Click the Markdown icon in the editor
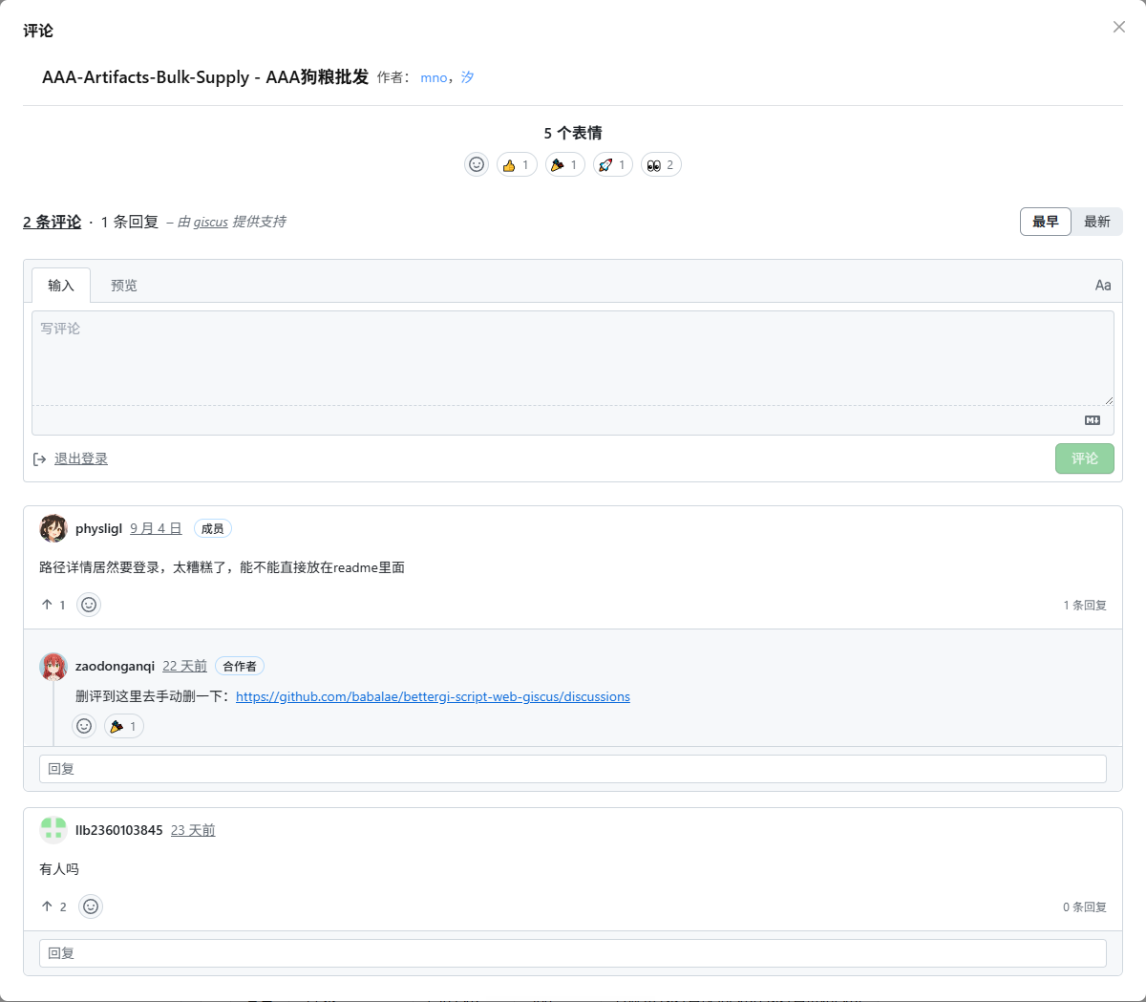 [x=1093, y=419]
